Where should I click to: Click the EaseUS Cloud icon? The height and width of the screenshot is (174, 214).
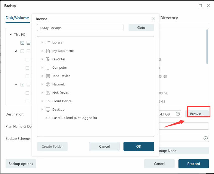[48, 118]
